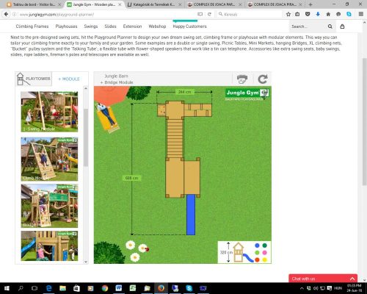Viewport: 367px width, 294px height.
Task: Select the 1-Swing Module thumbnail
Action: (49, 112)
